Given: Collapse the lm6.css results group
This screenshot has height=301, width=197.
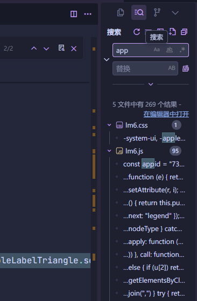Looking at the screenshot, I should pos(109,125).
